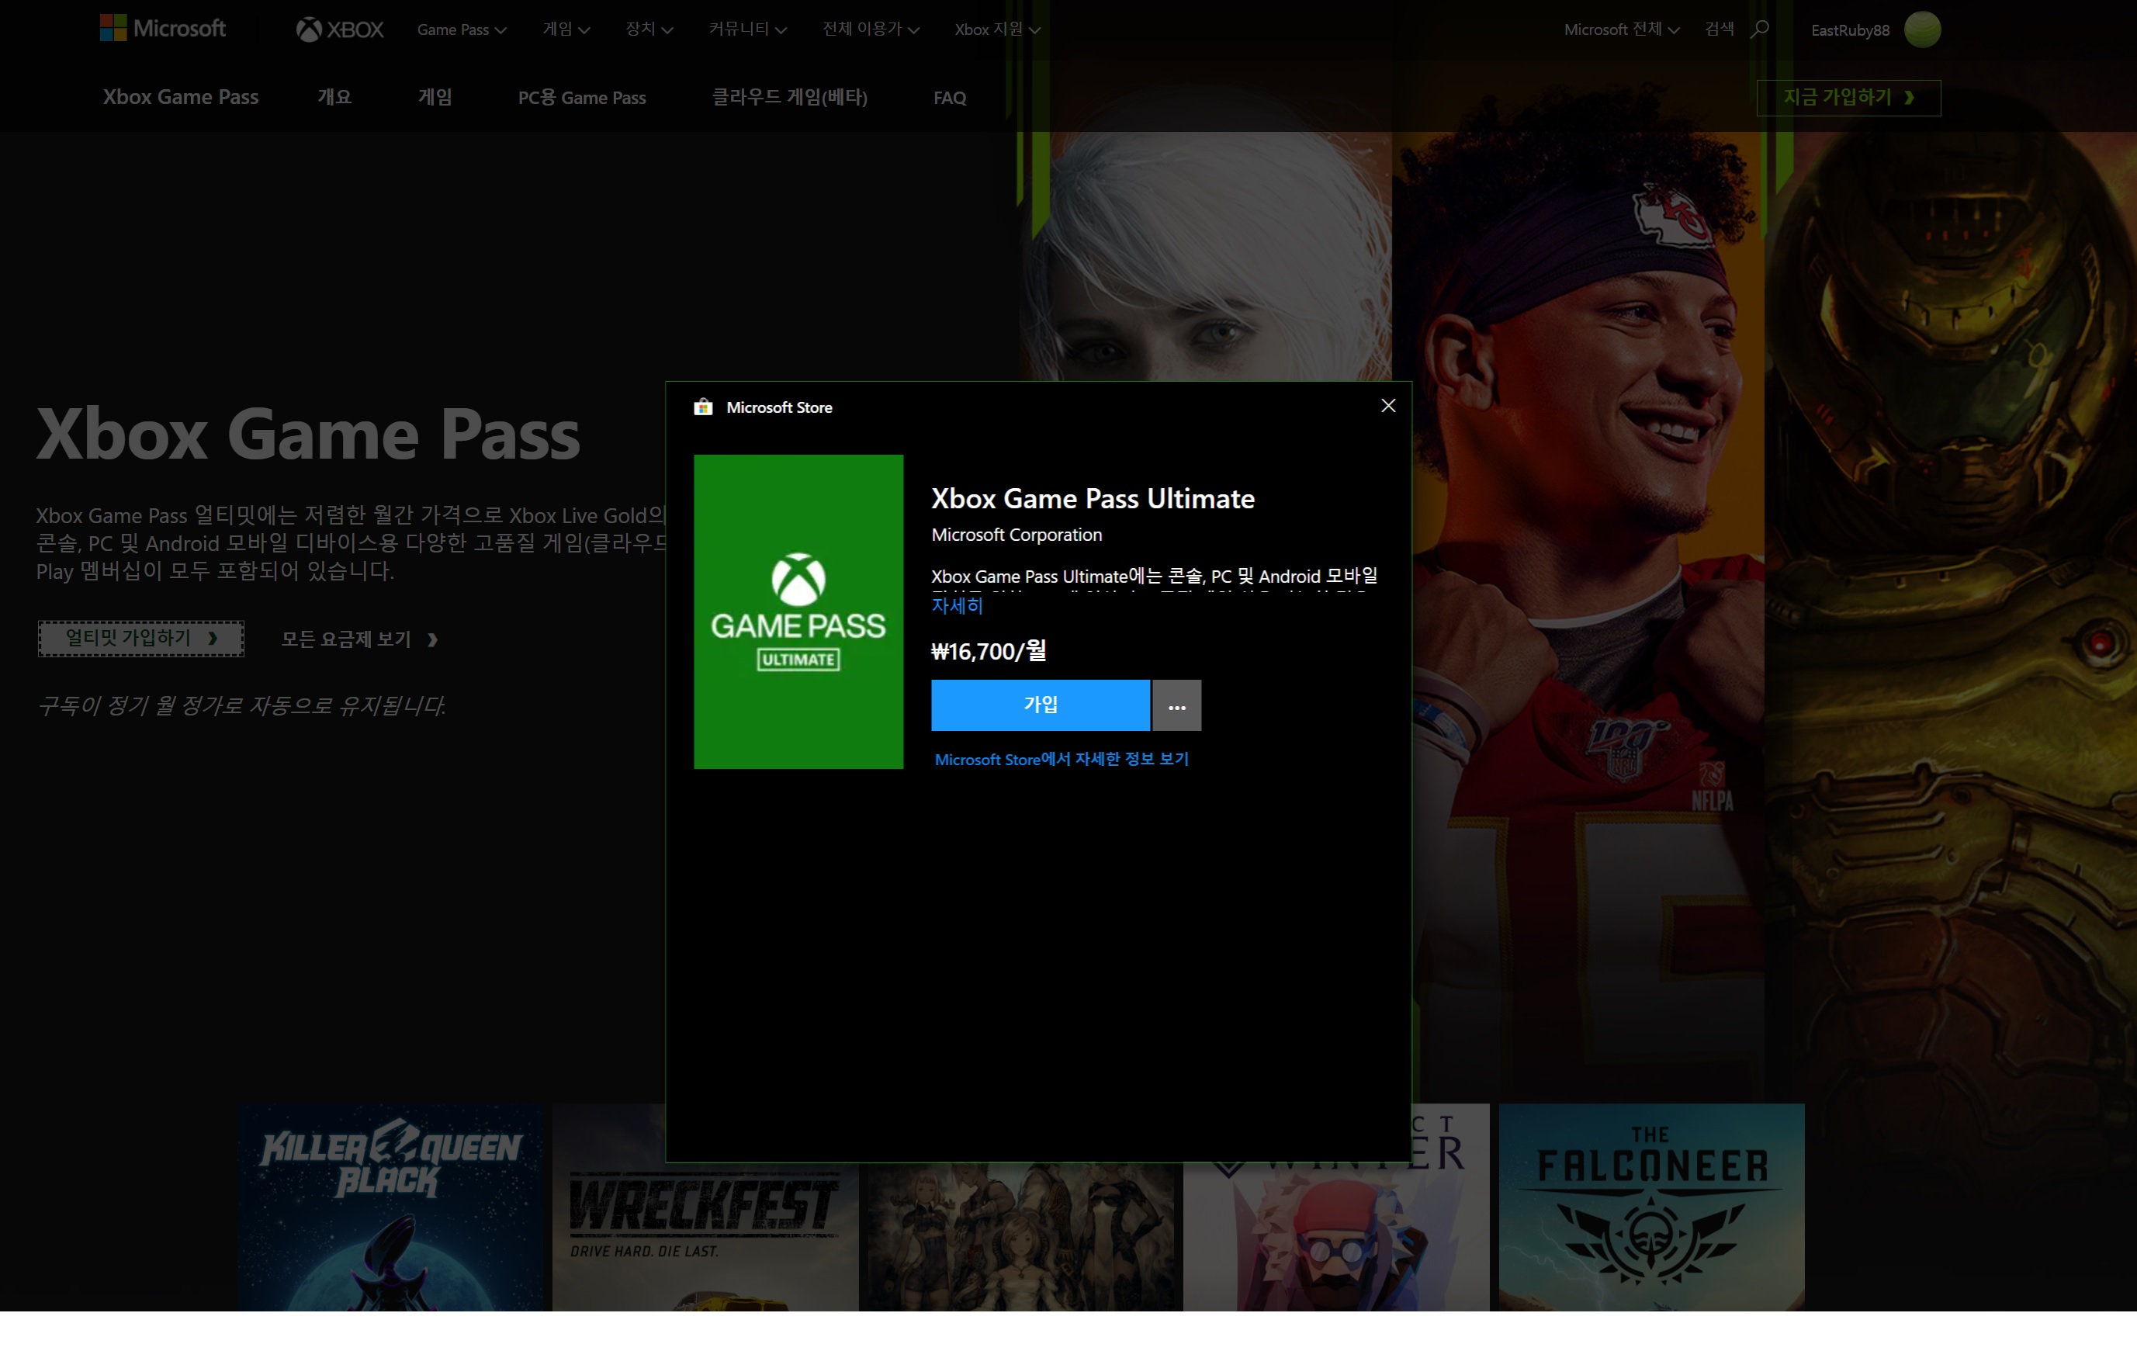Click the 자세히 link in description
This screenshot has height=1351, width=2137.
tap(957, 606)
